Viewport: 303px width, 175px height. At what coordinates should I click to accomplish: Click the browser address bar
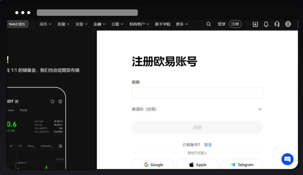[x=87, y=12]
